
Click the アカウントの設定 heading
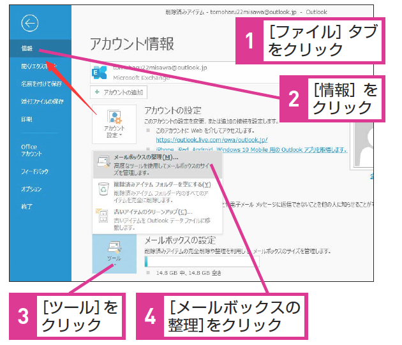pos(173,110)
